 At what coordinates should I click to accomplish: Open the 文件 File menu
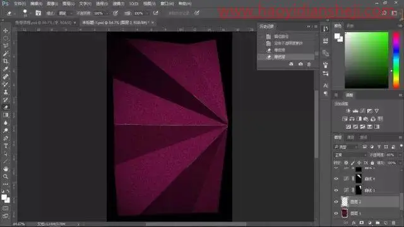coord(20,4)
